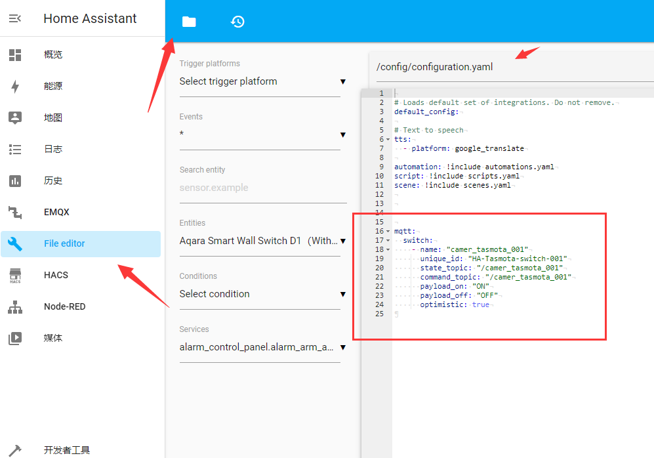Viewport: 654px width, 458px height.
Task: Click the payload_on: "ON" line
Action: point(455,286)
